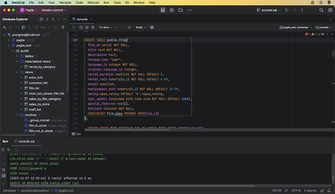Screen dimensions: 335x194
Task: Open Run panel more options ellipsis
Action: click(x=16, y=150)
